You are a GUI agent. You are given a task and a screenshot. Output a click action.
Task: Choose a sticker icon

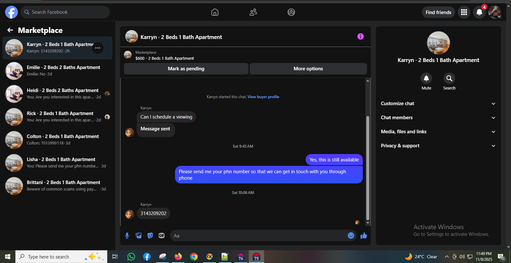(150, 236)
